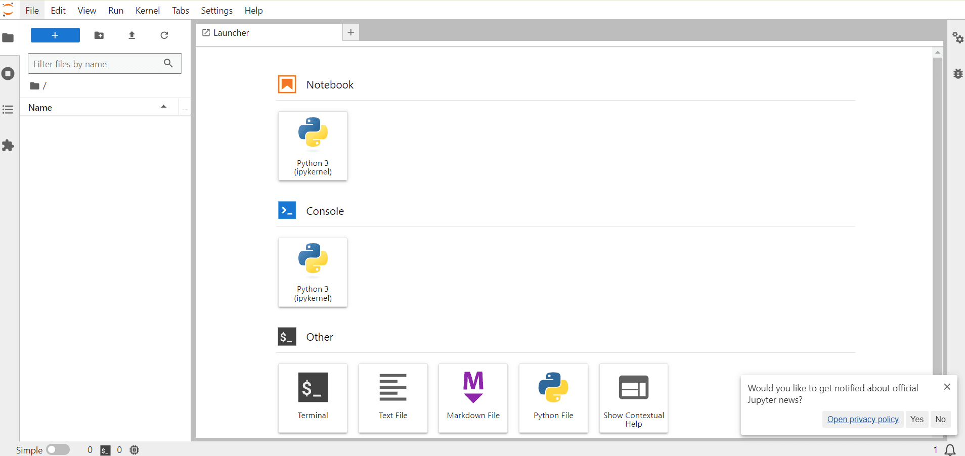Create a new Text File from the launcher

click(392, 398)
